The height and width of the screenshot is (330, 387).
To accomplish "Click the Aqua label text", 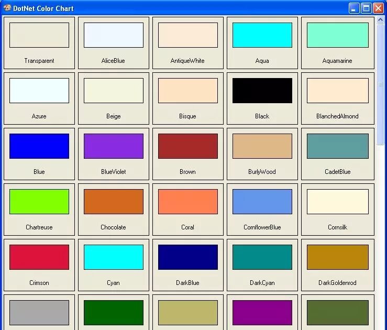I will point(262,61).
